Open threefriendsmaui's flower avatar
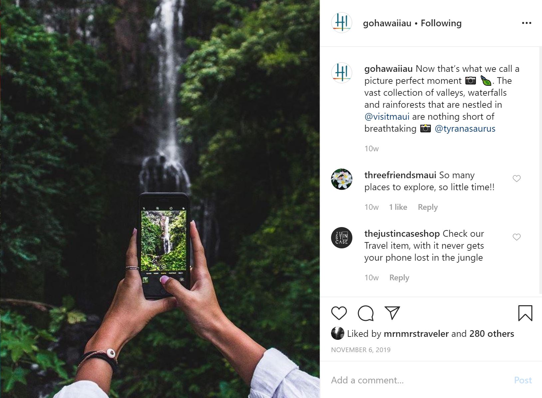Screen dimensions: 542x398 click(x=342, y=179)
